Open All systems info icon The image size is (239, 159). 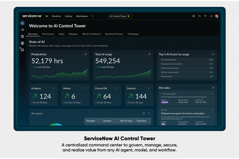pyautogui.click(x=144, y=113)
